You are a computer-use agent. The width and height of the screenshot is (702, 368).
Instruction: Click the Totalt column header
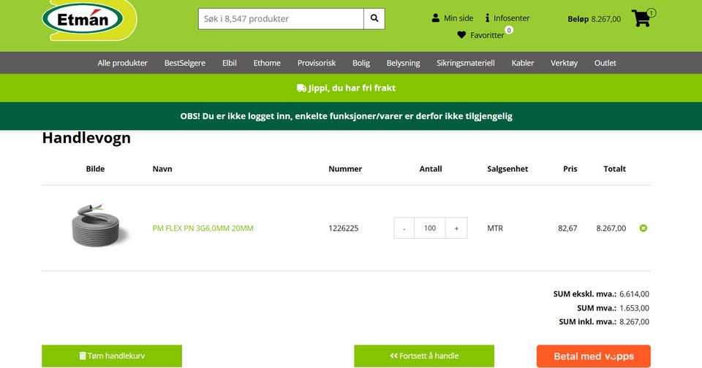pyautogui.click(x=614, y=169)
